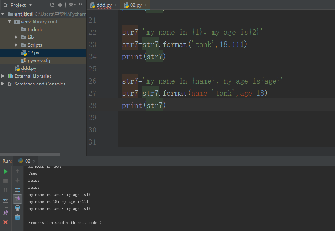The width and height of the screenshot is (335, 231).
Task: Clear all console output with trash icon
Action: [17, 217]
